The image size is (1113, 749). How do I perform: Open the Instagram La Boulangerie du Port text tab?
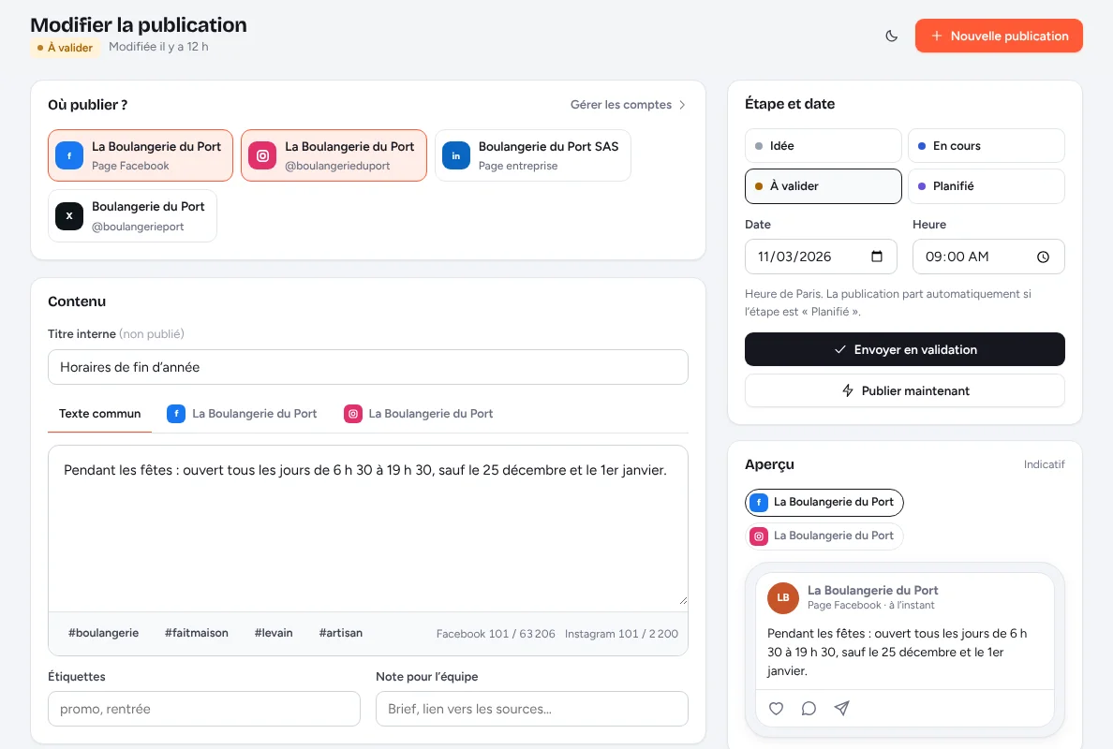[x=418, y=414]
